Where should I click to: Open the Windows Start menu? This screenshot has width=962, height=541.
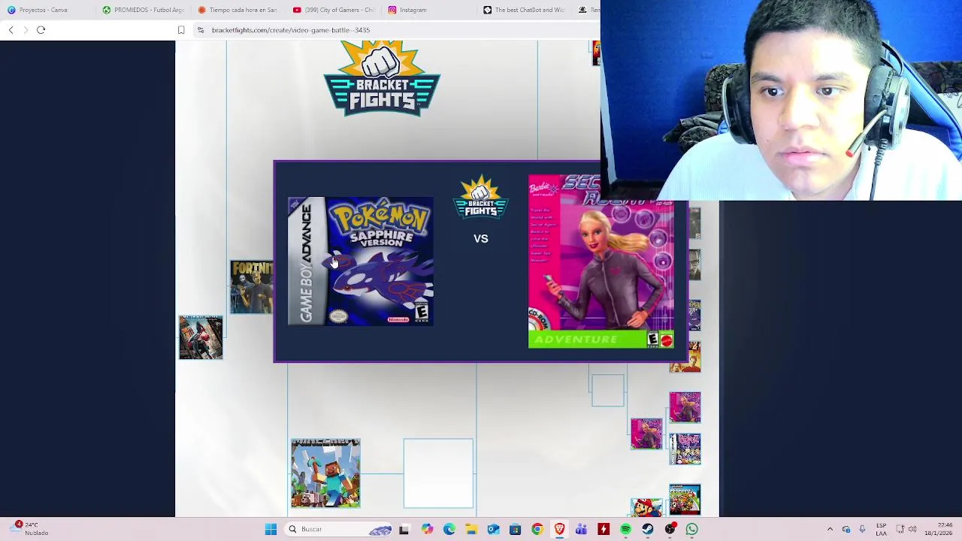(271, 529)
